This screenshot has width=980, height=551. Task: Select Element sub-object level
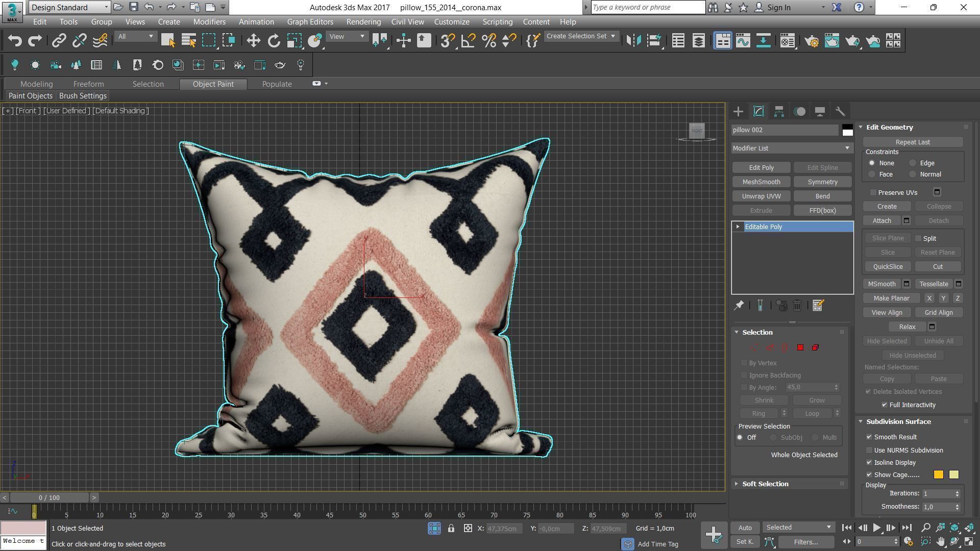pyautogui.click(x=815, y=347)
